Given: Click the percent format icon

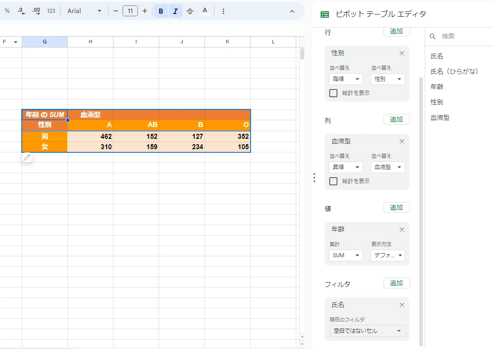Looking at the screenshot, I should (x=7, y=11).
